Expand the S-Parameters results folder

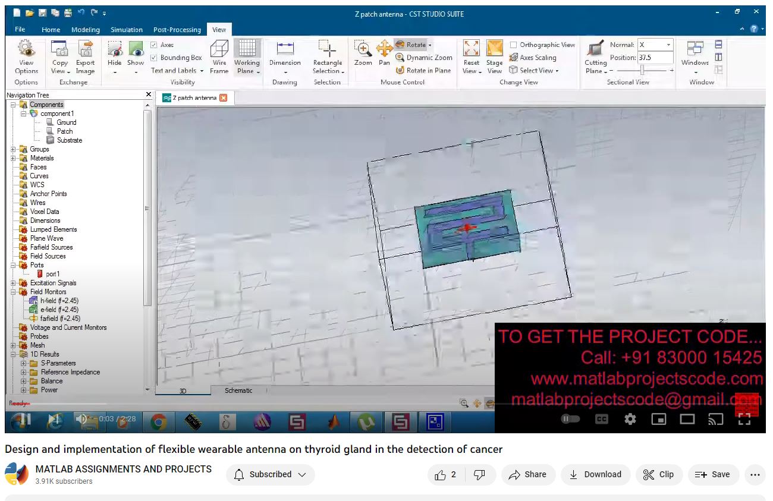click(24, 363)
